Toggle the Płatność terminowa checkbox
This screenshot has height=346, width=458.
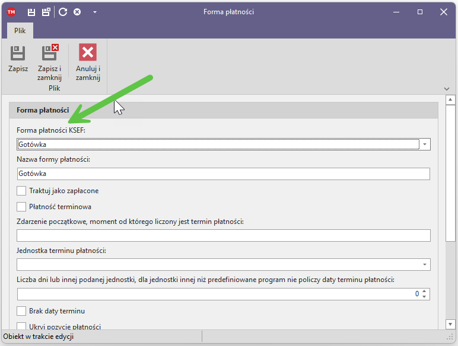(x=22, y=207)
